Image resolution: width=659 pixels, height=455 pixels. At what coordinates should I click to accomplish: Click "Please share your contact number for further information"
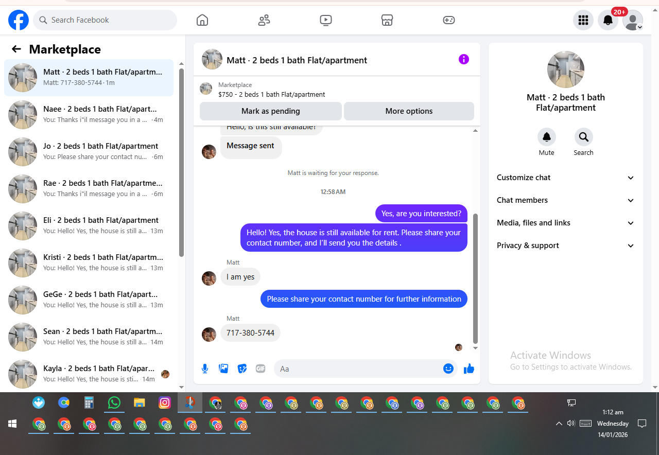[364, 299]
